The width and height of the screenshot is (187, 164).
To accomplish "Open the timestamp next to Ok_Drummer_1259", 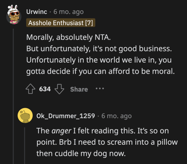I will (x=116, y=116).
